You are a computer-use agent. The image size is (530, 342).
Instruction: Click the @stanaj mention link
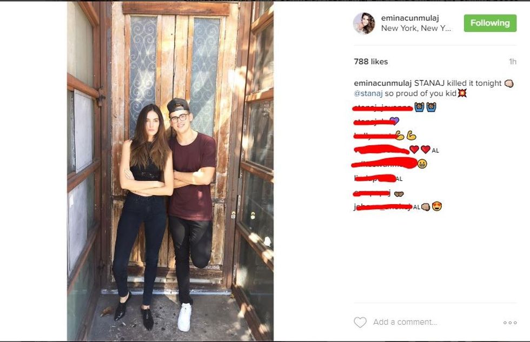[x=368, y=93]
